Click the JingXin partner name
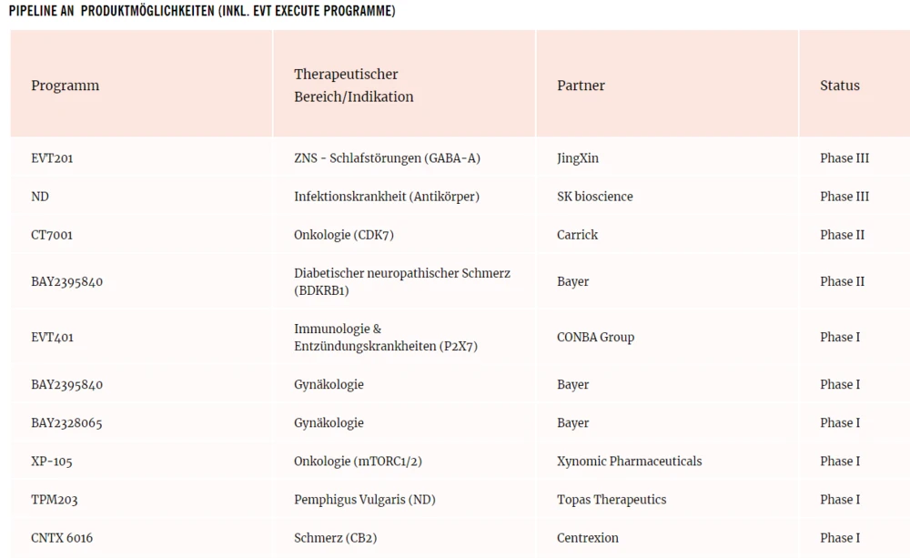 click(x=578, y=158)
